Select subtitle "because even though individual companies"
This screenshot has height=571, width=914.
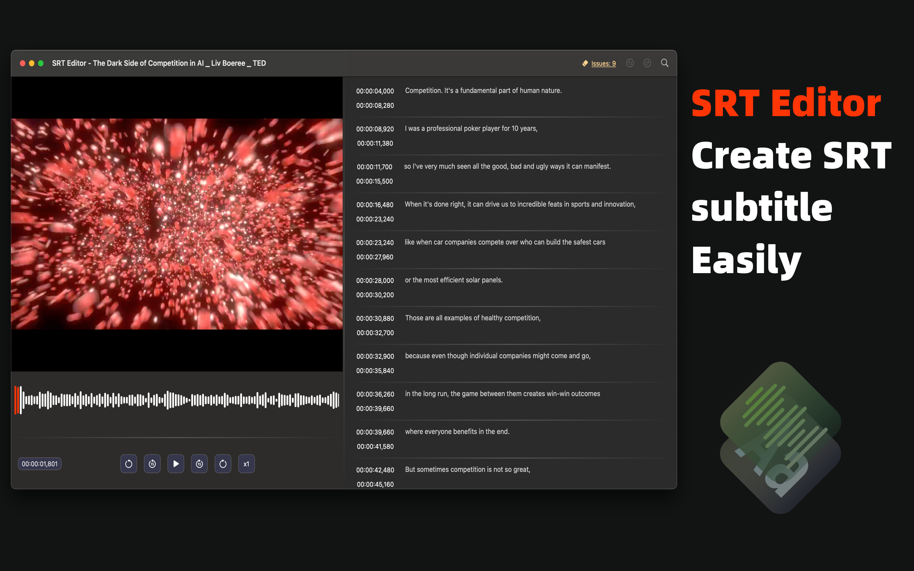pyautogui.click(x=498, y=356)
